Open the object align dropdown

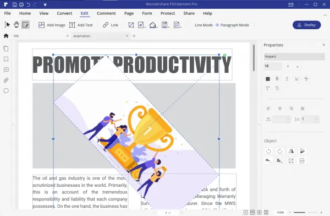(268, 161)
